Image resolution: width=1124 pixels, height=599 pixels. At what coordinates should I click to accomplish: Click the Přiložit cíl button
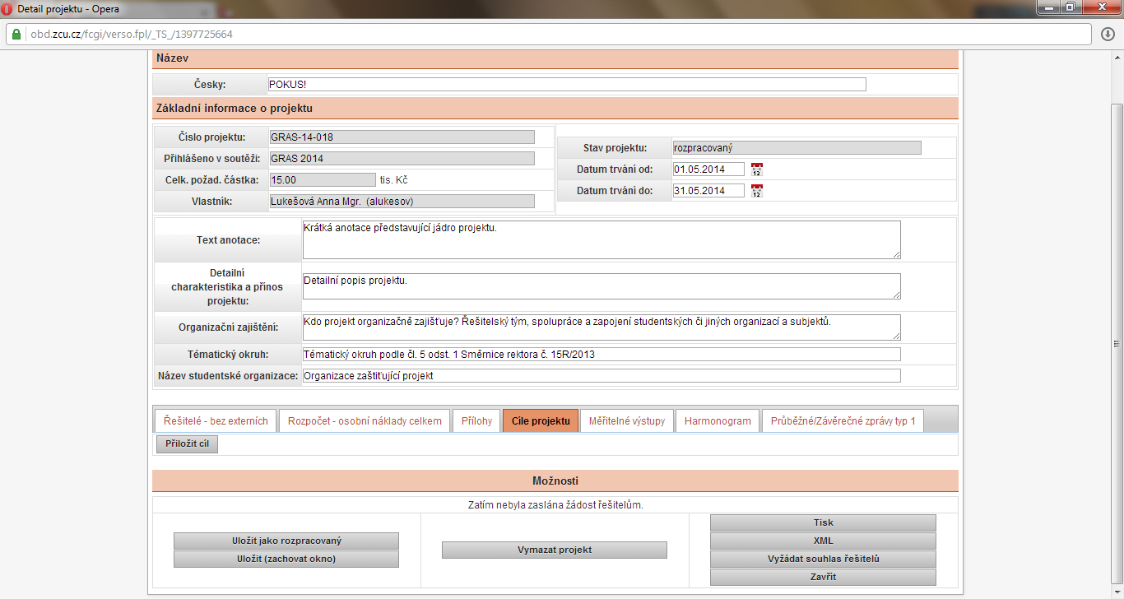pos(187,444)
